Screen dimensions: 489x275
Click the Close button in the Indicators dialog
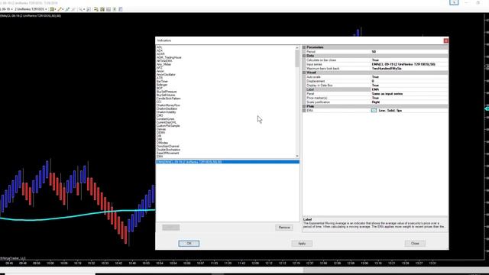pyautogui.click(x=415, y=243)
